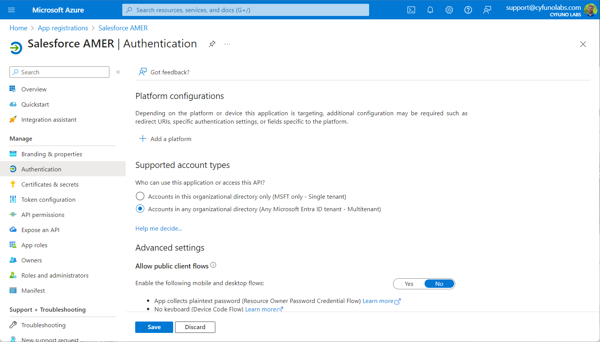Click the user account avatar
600x342 pixels.
coord(591,10)
